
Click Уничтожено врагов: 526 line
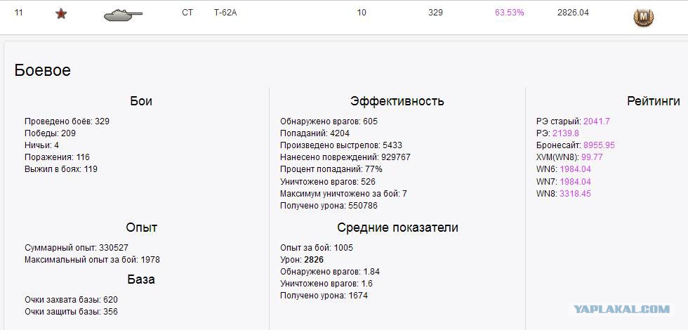point(328,181)
